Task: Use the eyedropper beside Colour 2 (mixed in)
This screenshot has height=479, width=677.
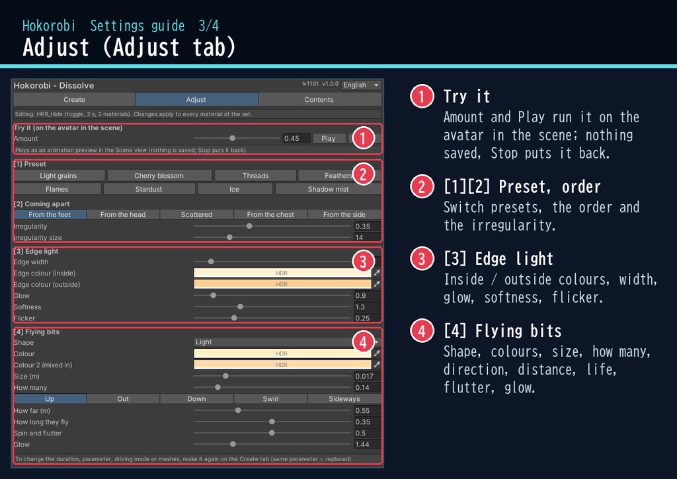Action: click(x=377, y=364)
